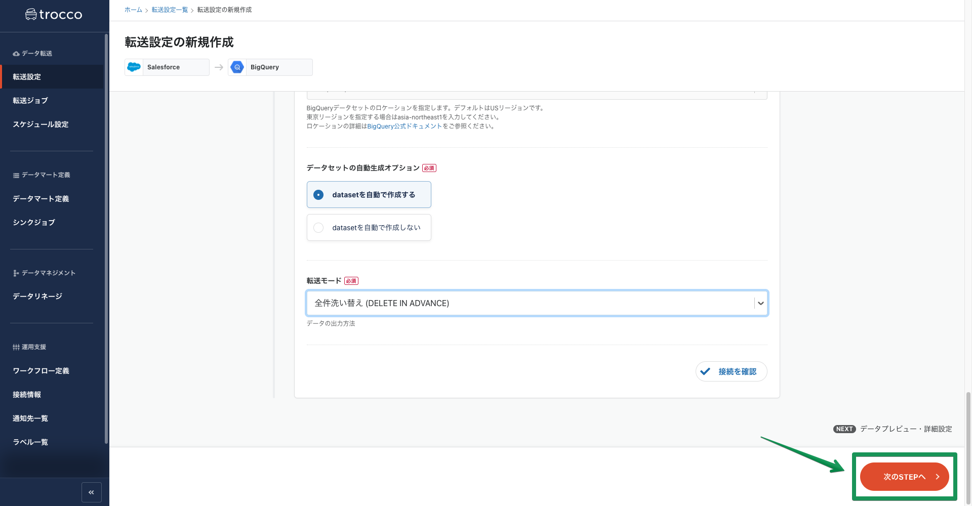The width and height of the screenshot is (972, 506).
Task: Click the chevron arrow inside 次のSTEPへ
Action: coord(938,477)
